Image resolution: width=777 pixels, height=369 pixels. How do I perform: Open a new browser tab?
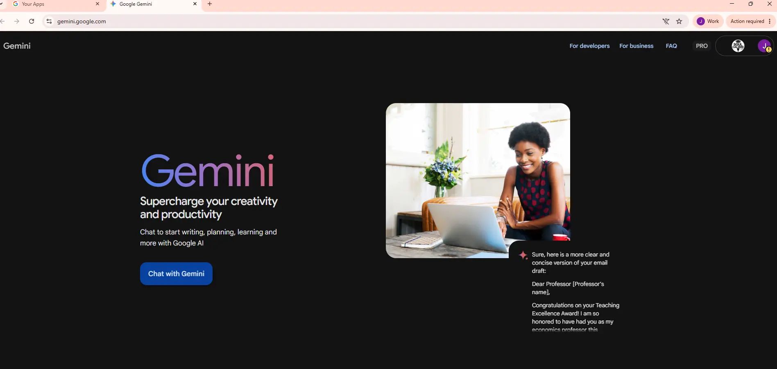(210, 4)
